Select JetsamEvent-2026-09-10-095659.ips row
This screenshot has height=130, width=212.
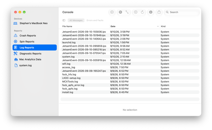click(x=130, y=46)
